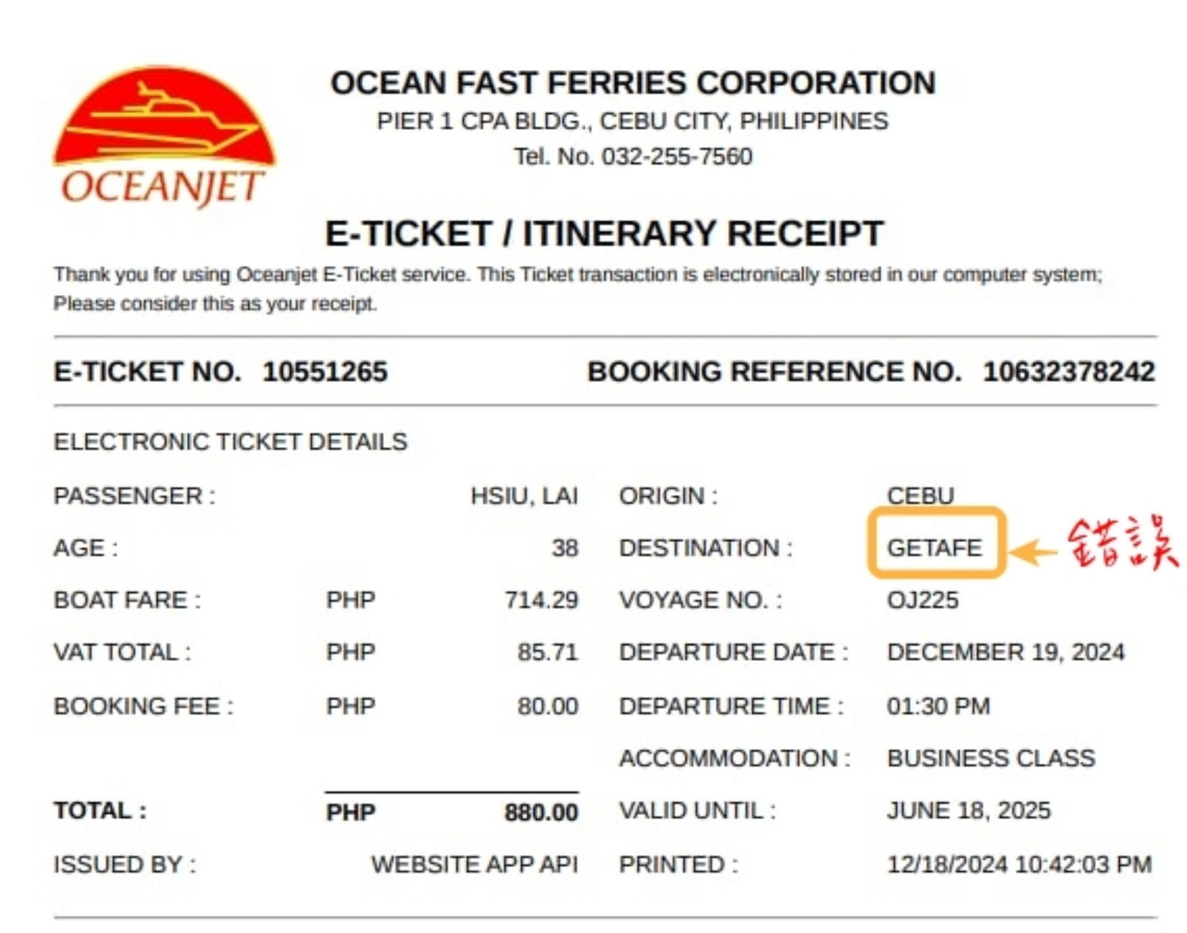This screenshot has width=1187, height=933.
Task: Click the WEBSITE APP API issuer text
Action: pyautogui.click(x=474, y=864)
